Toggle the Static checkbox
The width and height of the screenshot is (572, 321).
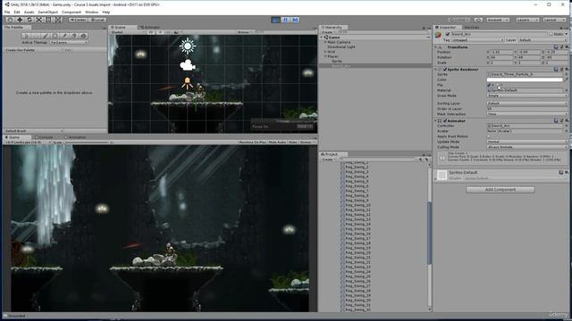[551, 34]
